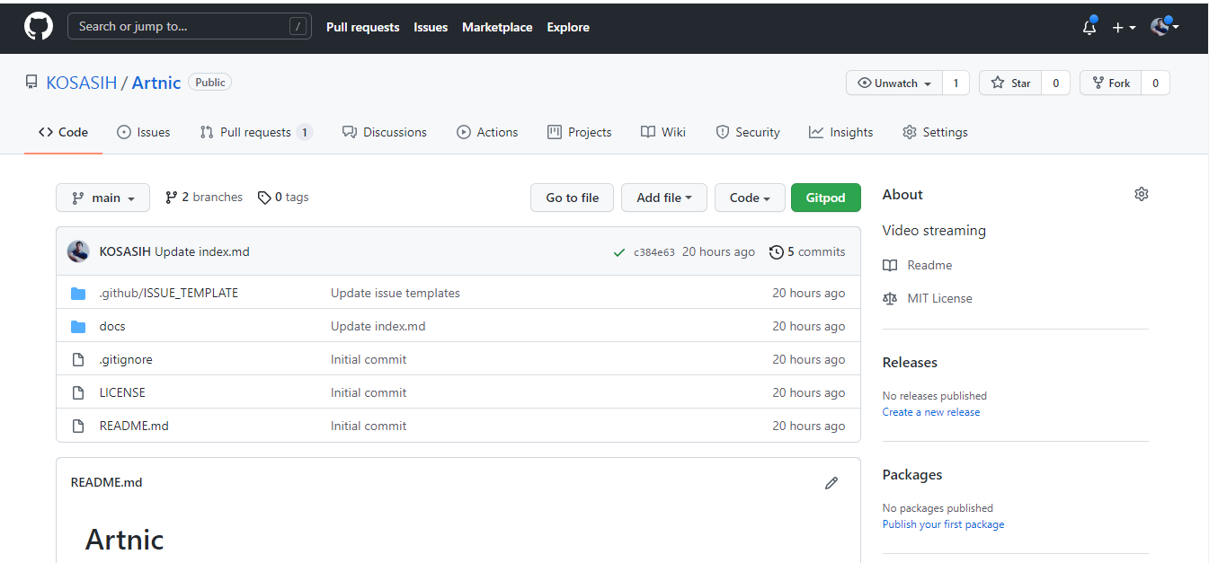Open Update index.md message in docs row
1209x563 pixels.
tap(378, 326)
